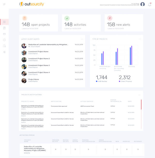The height and width of the screenshot is (158, 155).
Task: Click the red new alerts icon
Action: 110,18
